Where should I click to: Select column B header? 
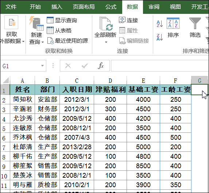tap(47, 81)
